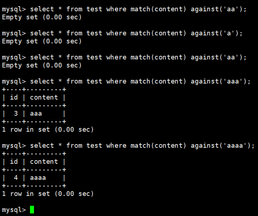Image resolution: width=258 pixels, height=216 pixels.
Task: Select the 'aaa' content cell in row 3
Action: 36,113
